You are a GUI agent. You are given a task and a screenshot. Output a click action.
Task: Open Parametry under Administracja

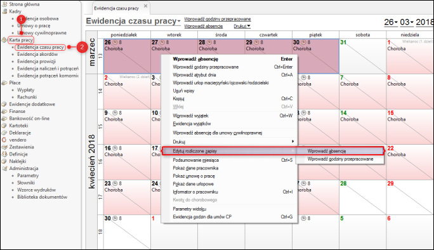[28, 176]
